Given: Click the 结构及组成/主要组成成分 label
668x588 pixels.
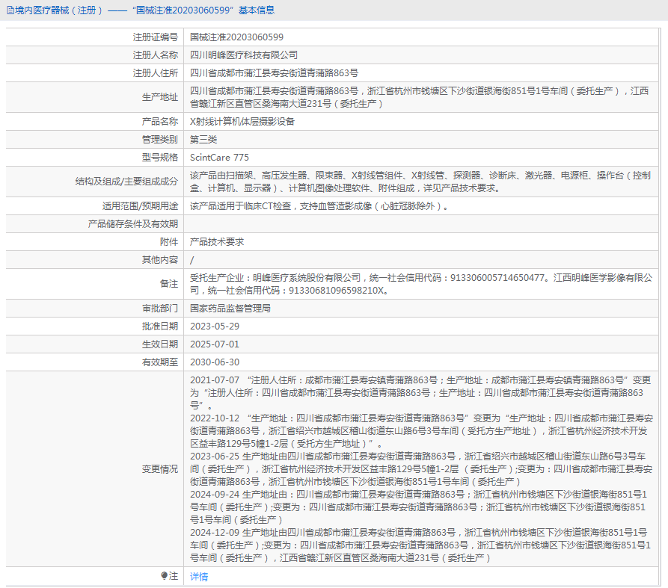Looking at the screenshot, I should [126, 182].
